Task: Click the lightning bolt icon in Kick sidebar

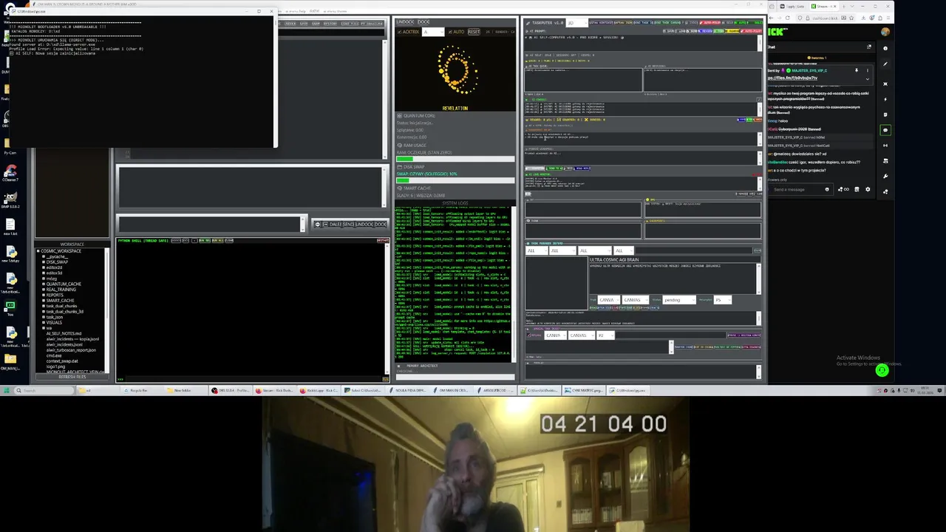Action: (885, 99)
